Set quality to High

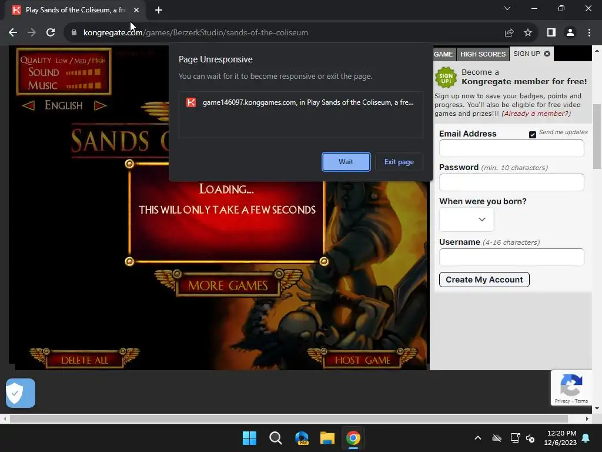click(99, 61)
